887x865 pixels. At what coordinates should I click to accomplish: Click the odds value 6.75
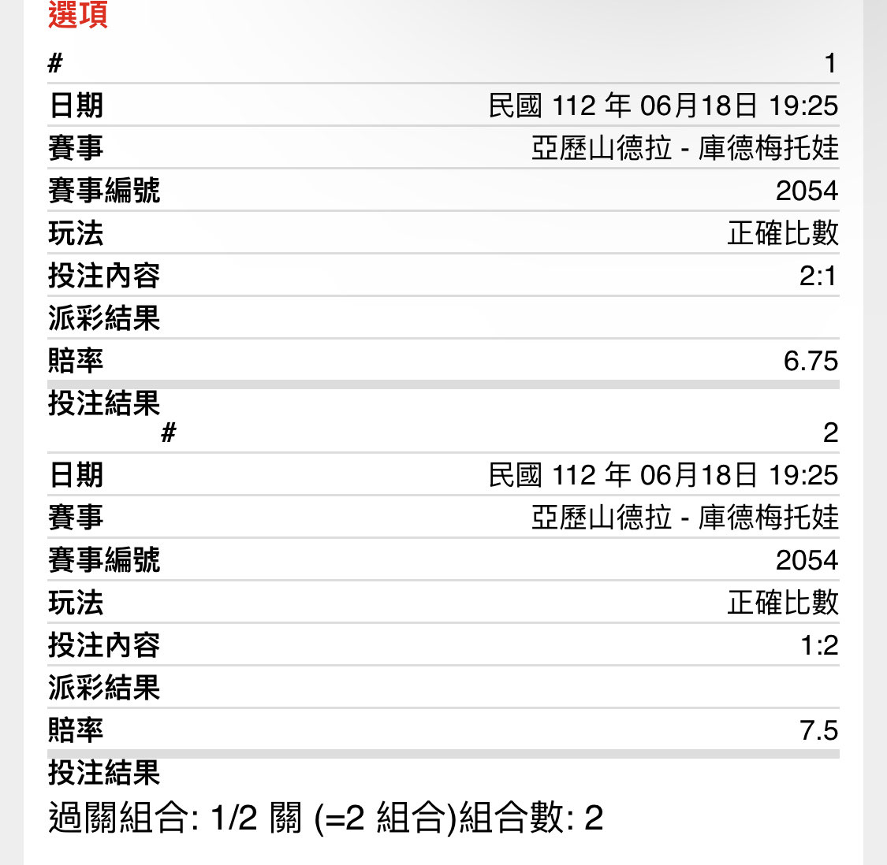pyautogui.click(x=811, y=361)
